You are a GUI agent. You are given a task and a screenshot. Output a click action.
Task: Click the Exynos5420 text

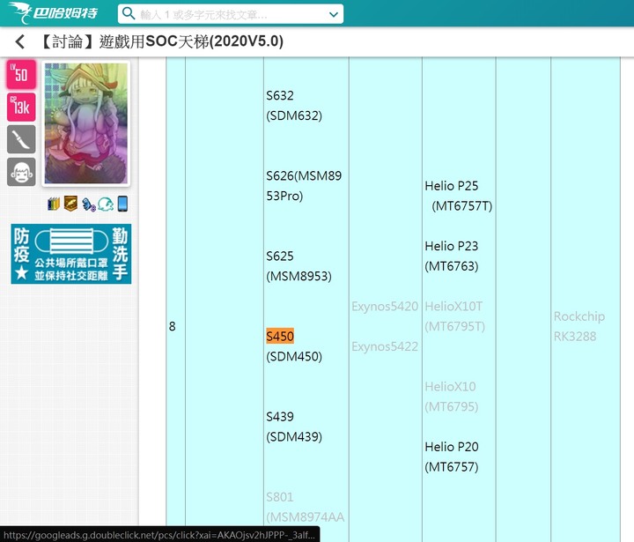(x=385, y=306)
